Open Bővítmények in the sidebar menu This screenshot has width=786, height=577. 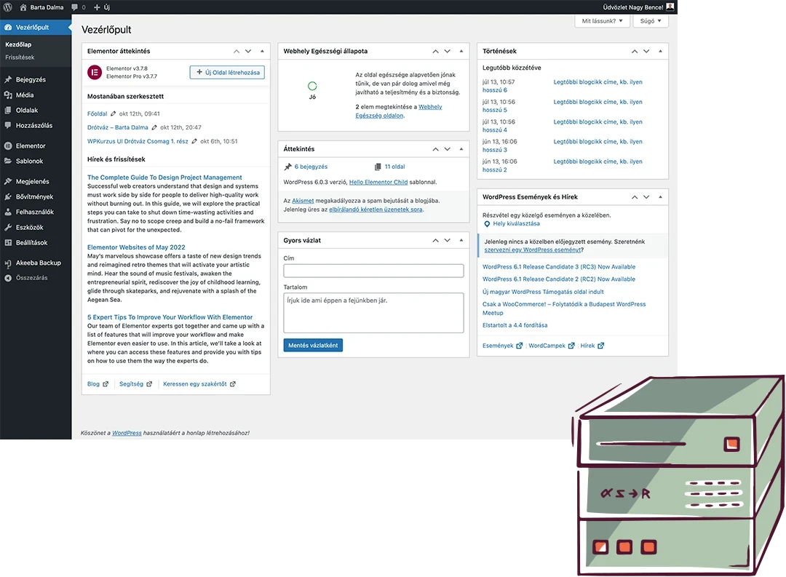[34, 196]
